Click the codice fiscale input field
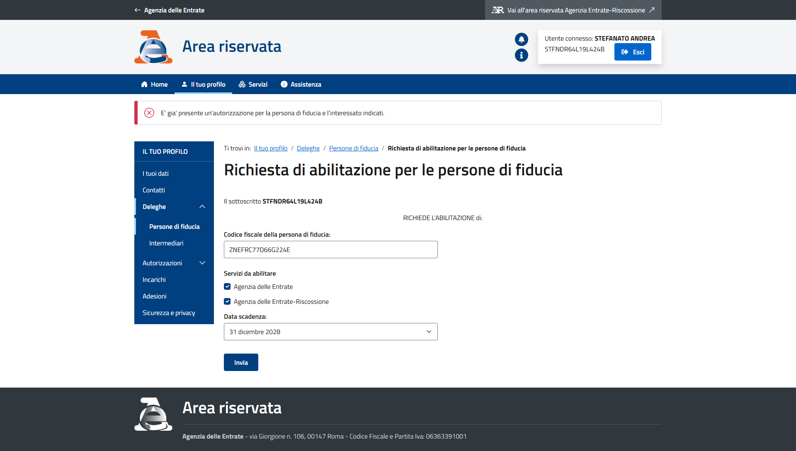796x451 pixels. coord(330,250)
